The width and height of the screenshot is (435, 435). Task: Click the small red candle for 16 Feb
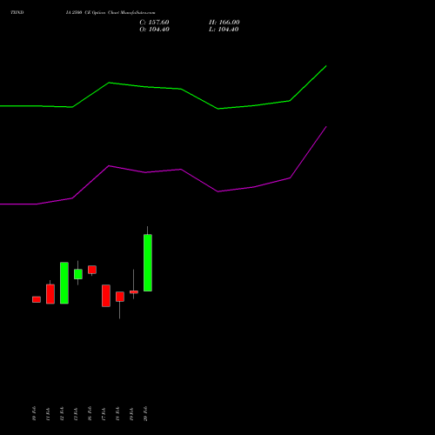coord(92,270)
